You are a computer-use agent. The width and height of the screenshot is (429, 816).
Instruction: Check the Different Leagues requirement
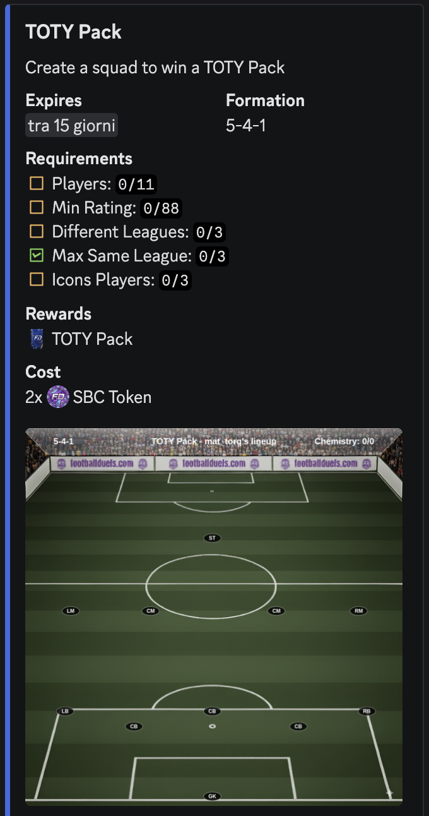point(36,231)
